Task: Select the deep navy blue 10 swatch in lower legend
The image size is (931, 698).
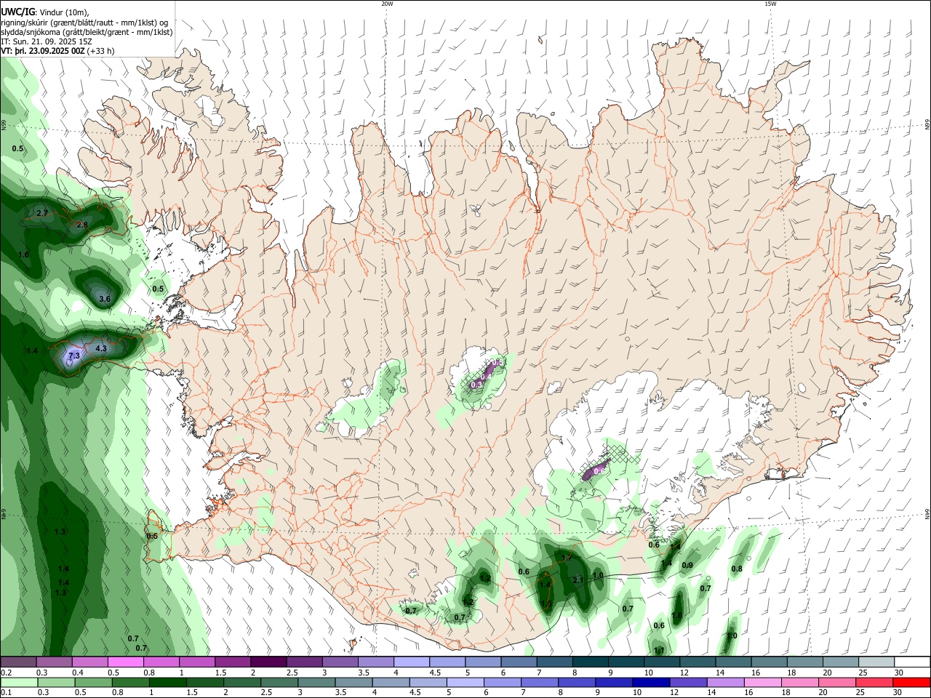Action: tap(650, 682)
